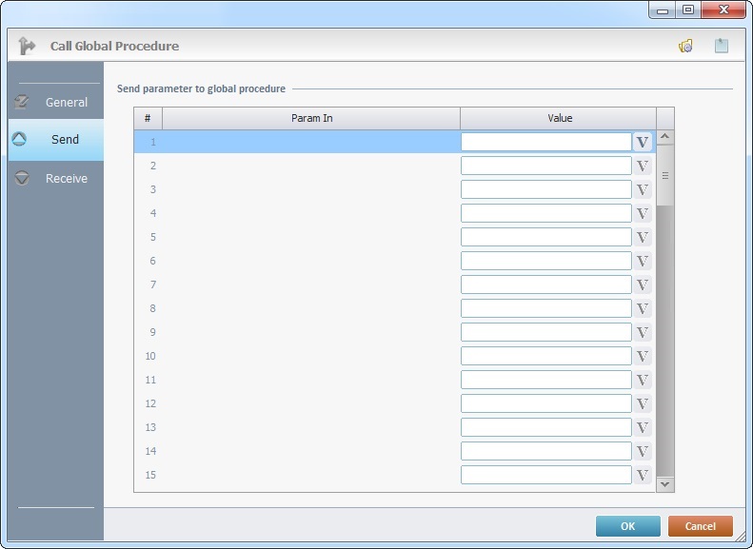Click the Param In column header
The image size is (753, 549).
311,118
